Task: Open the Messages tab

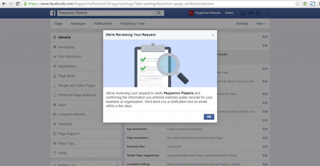Action: (x=78, y=23)
